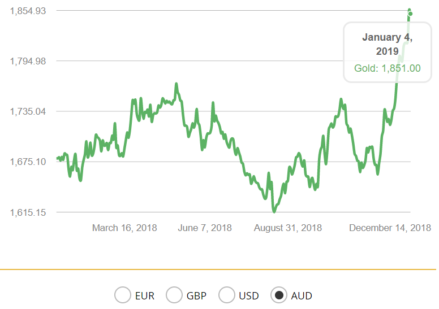Viewport: 439px width, 309px height.
Task: Select the GBP currency radio button
Action: coord(174,295)
